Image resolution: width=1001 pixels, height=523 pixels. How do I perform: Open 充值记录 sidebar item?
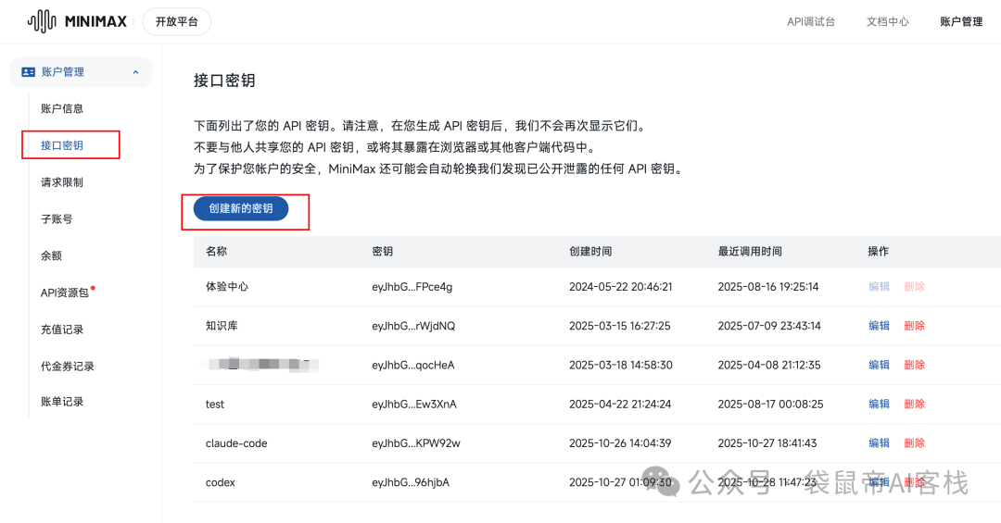pyautogui.click(x=62, y=330)
